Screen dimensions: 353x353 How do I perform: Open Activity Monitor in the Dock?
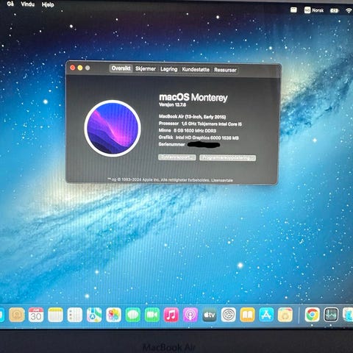[x=331, y=315]
